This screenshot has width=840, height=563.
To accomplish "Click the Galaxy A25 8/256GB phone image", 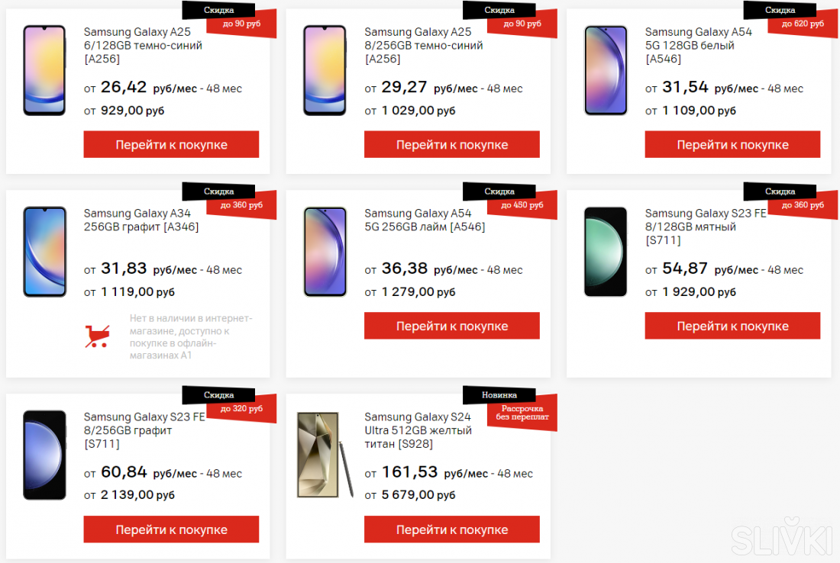I will coord(325,70).
